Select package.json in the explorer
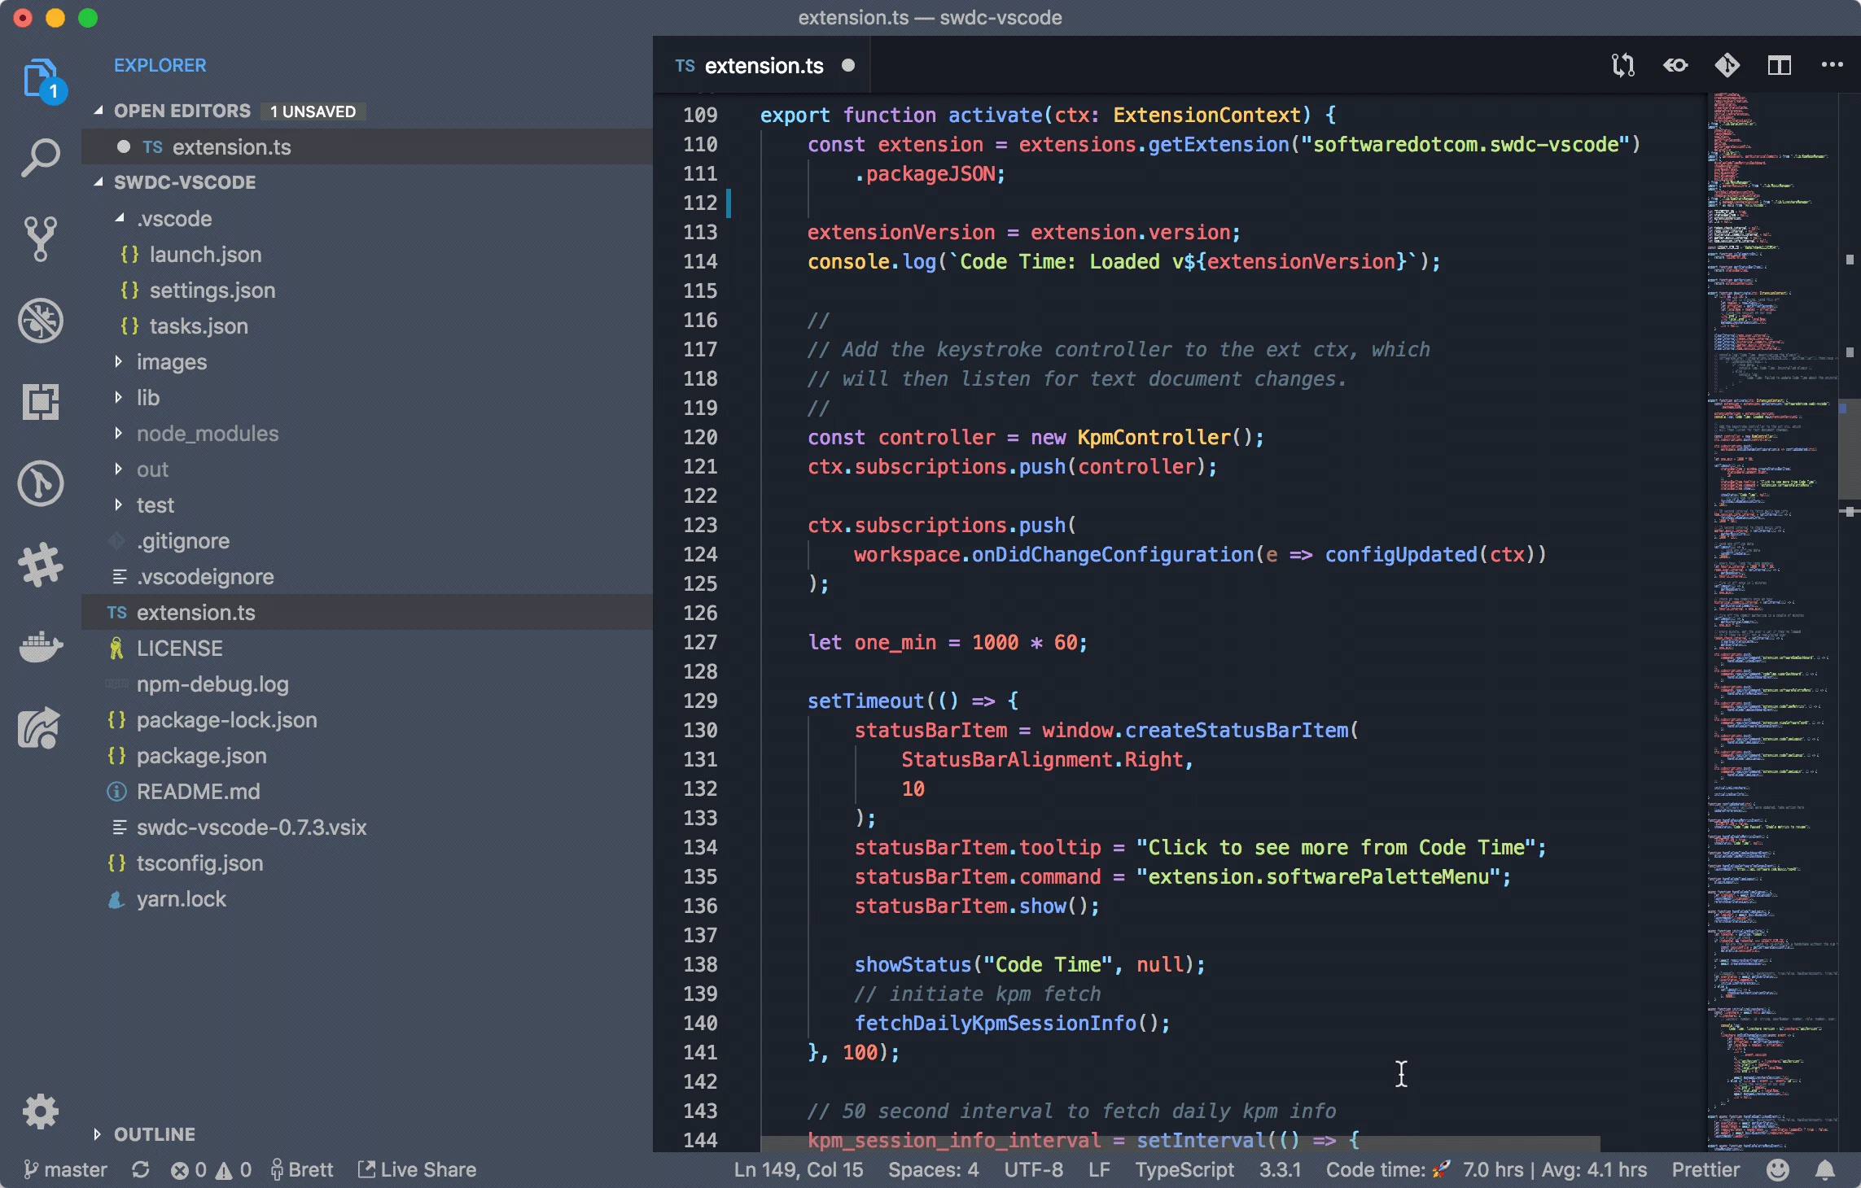 [x=202, y=756]
